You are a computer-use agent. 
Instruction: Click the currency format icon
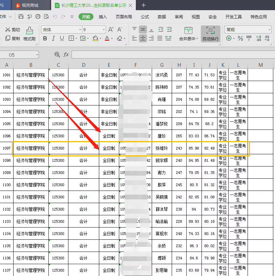[229, 38]
